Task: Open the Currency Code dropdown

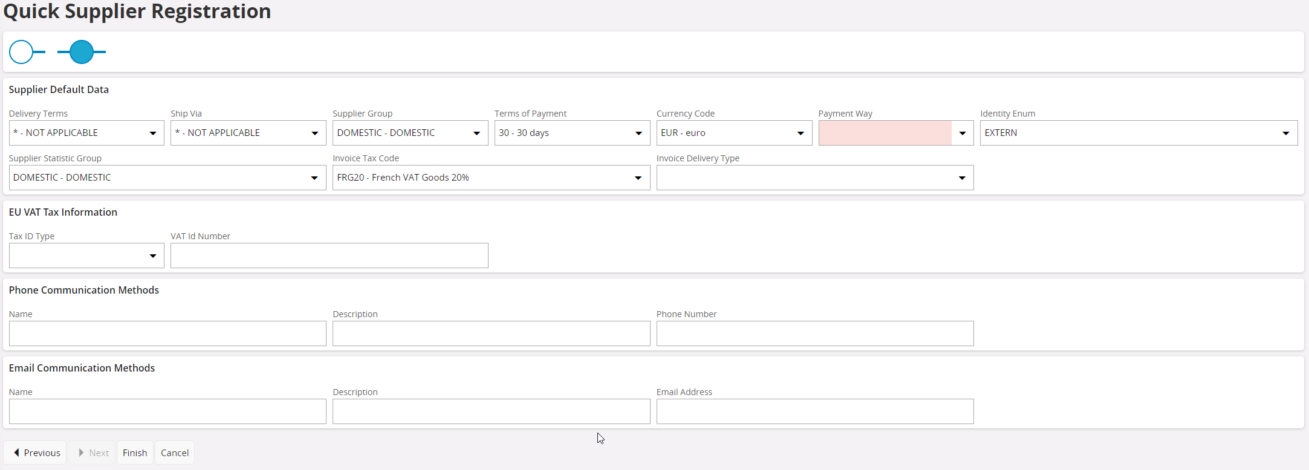Action: (x=733, y=133)
